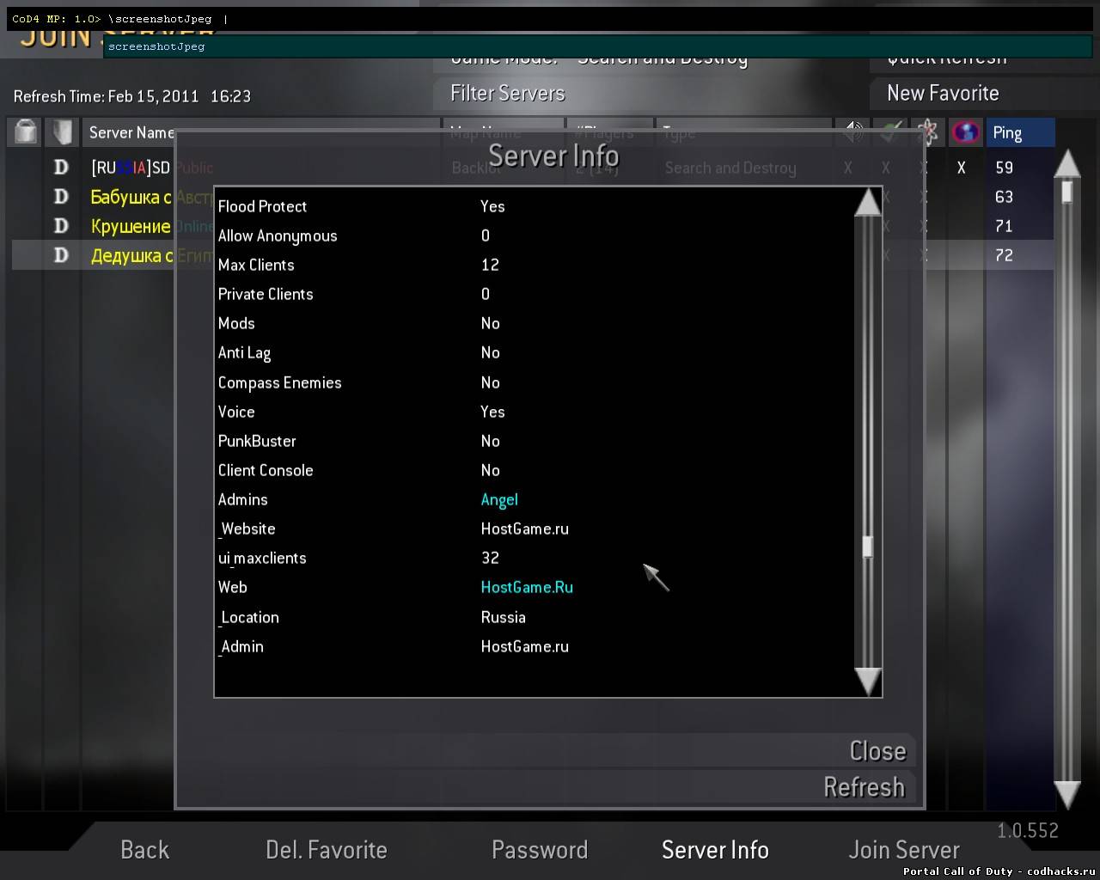Viewport: 1100px width, 880px height.
Task: Click the _Admin value HostGame.ru
Action: point(524,646)
